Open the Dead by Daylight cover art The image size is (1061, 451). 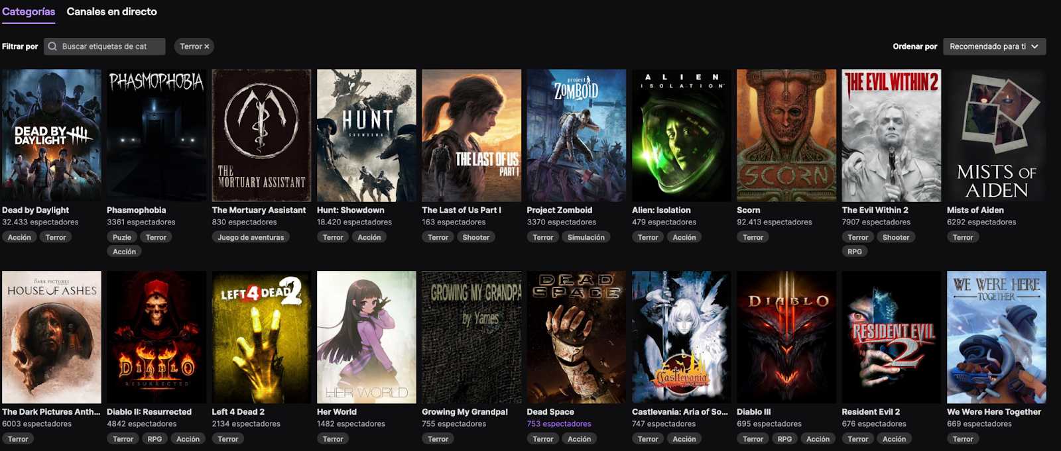[x=52, y=136]
